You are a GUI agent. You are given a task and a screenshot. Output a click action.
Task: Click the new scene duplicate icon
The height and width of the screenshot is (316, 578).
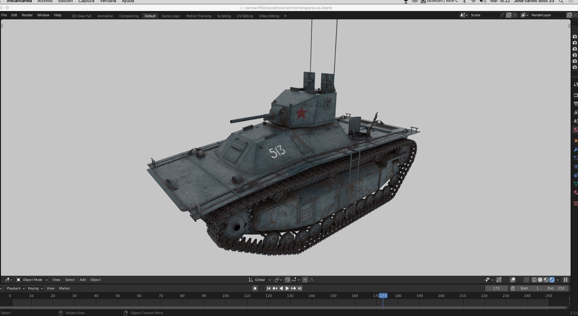(x=509, y=15)
